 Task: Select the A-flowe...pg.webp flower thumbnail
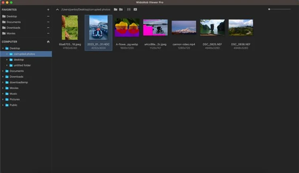tap(127, 27)
